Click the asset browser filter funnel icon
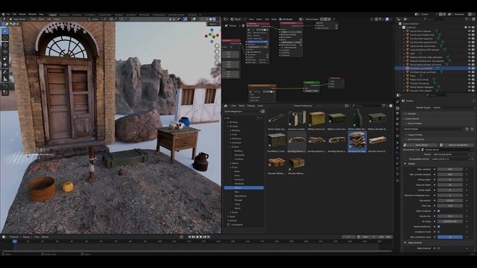Screen dimensions: 477x268 [x=384, y=106]
